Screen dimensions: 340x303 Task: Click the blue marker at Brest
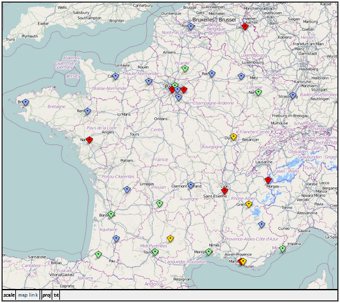click(26, 102)
